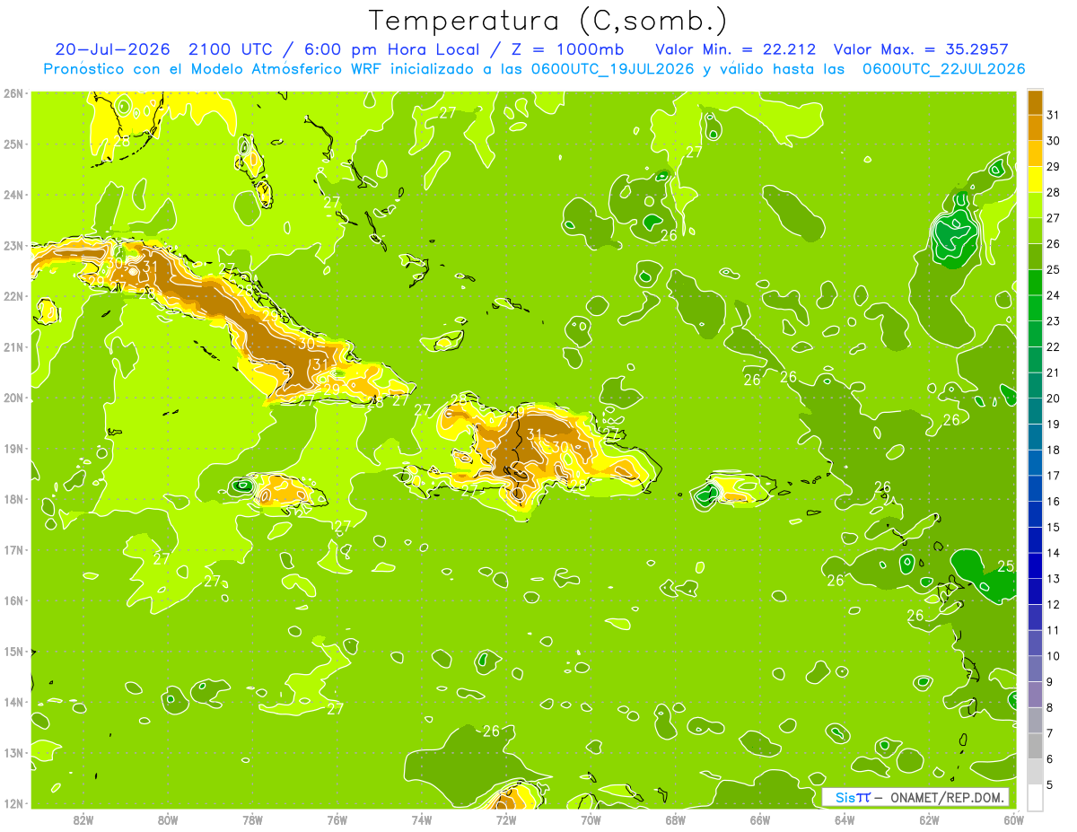
Task: Pick the purple swatch between 9 and 10
Action: [x=1035, y=669]
